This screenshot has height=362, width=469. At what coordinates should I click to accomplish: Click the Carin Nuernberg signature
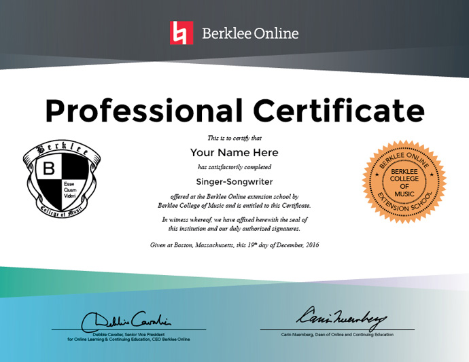tap(341, 318)
